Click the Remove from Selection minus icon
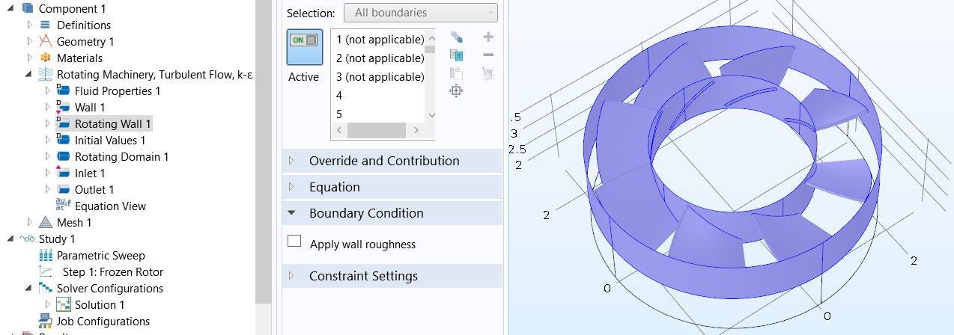The height and width of the screenshot is (335, 954). (488, 55)
